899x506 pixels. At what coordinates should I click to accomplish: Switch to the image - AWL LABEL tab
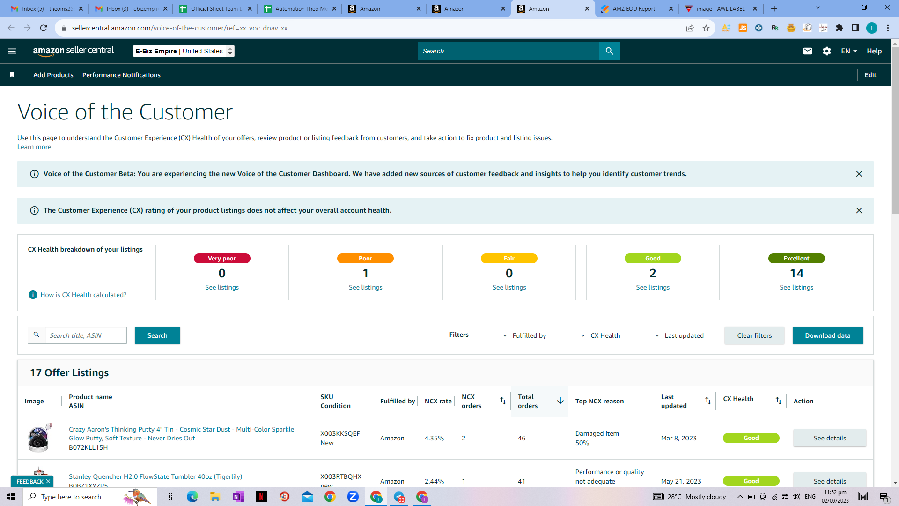point(721,8)
